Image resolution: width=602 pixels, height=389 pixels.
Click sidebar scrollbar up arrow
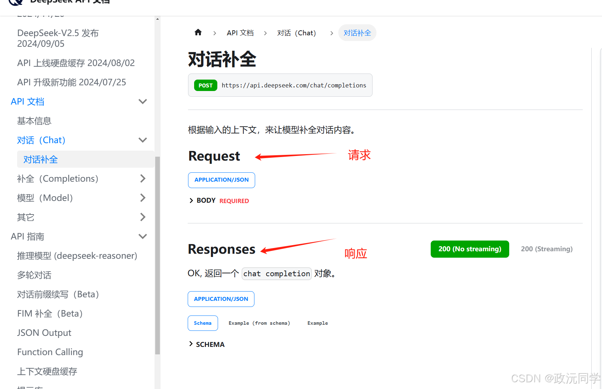[157, 19]
